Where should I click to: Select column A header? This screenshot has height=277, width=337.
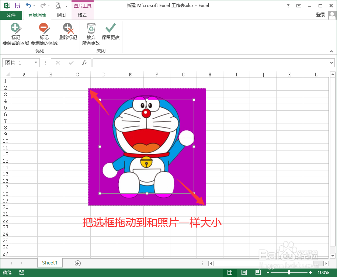point(24,75)
